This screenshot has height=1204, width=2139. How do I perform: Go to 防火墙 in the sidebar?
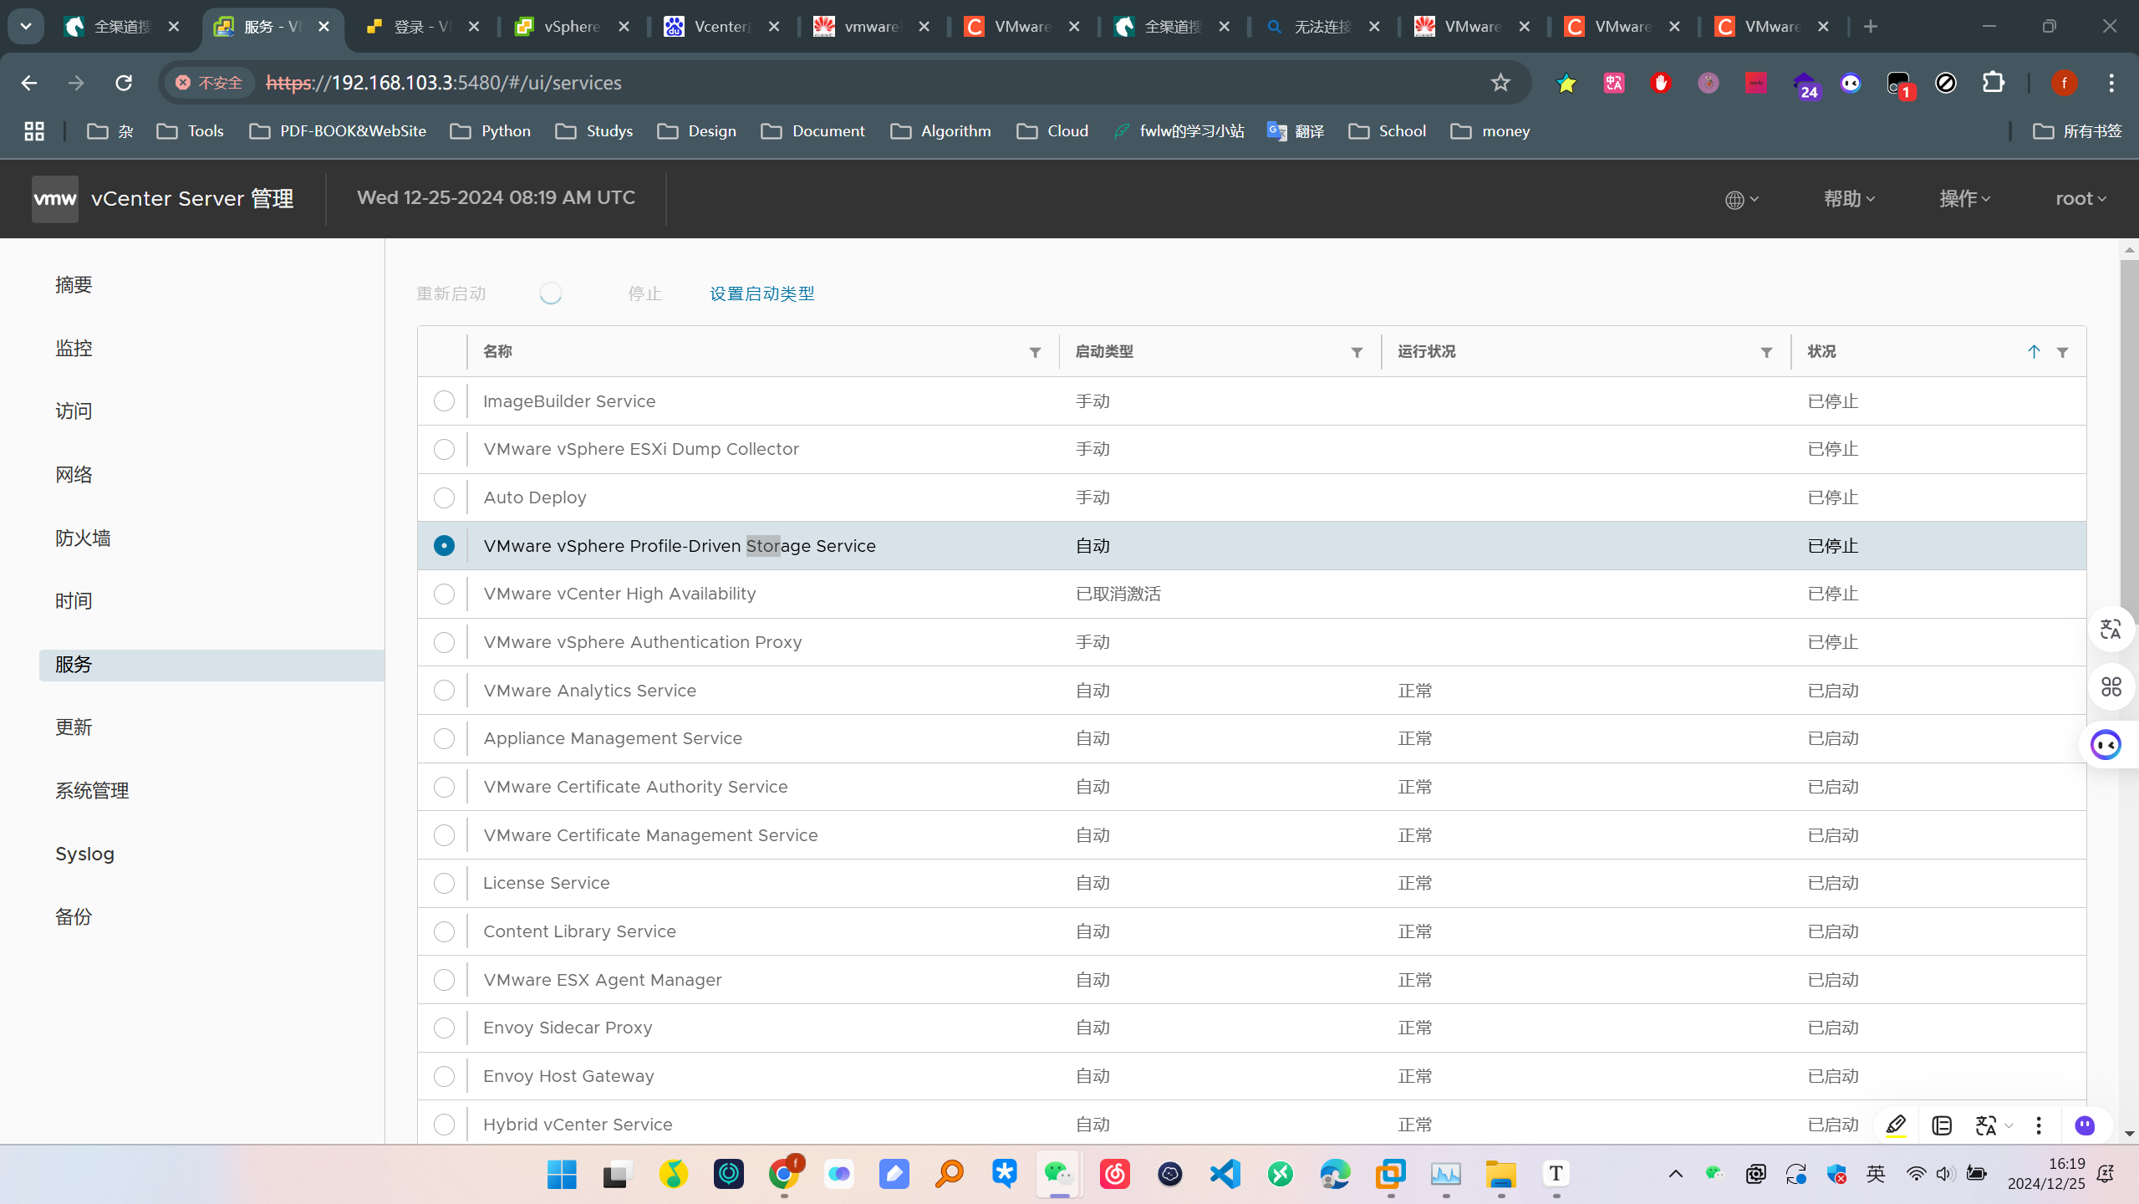click(x=83, y=538)
